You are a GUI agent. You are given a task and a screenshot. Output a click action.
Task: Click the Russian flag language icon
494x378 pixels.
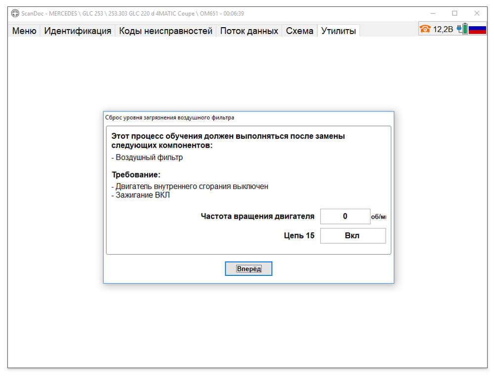tap(477, 30)
